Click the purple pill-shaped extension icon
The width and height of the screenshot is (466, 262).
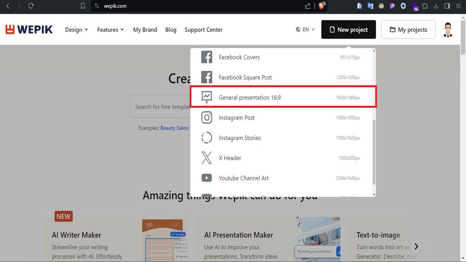click(x=392, y=6)
